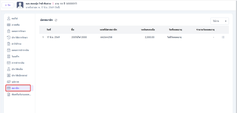Screen dimensions: 237x113
Task: Click the patient ID (6500017)
Action: click(x=71, y=4)
